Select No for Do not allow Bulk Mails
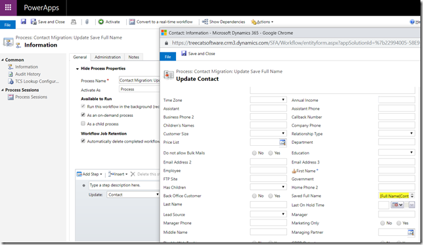This screenshot has width=423, height=245. [254, 153]
